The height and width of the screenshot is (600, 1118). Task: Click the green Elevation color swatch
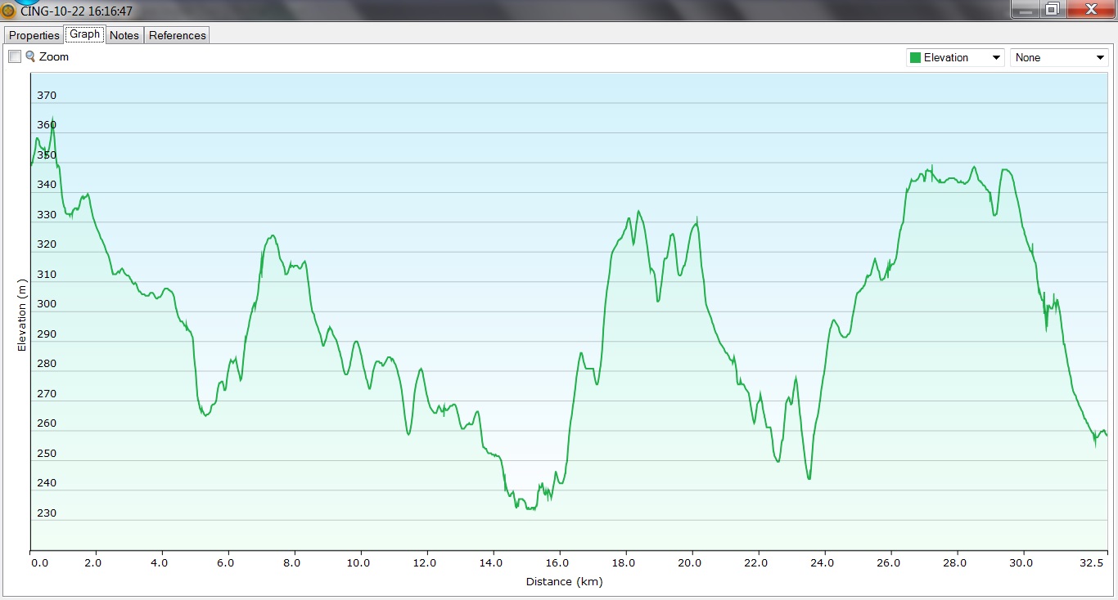tap(915, 58)
